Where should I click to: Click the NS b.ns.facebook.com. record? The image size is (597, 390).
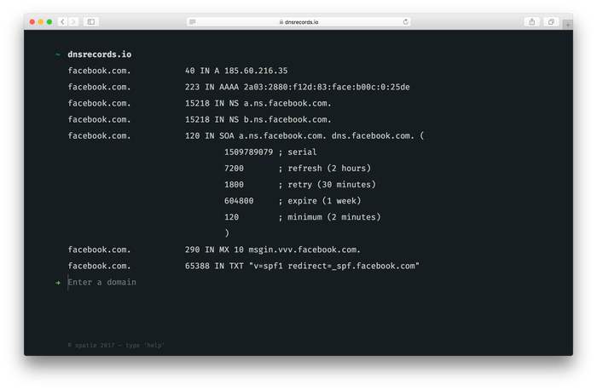258,120
